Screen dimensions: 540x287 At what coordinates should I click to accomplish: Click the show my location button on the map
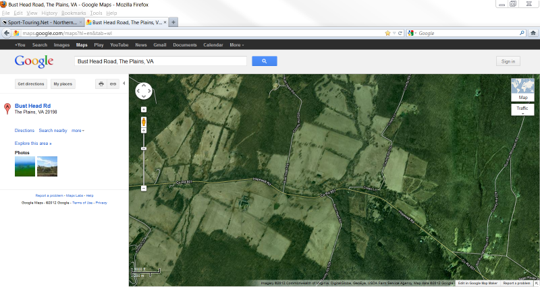click(144, 109)
